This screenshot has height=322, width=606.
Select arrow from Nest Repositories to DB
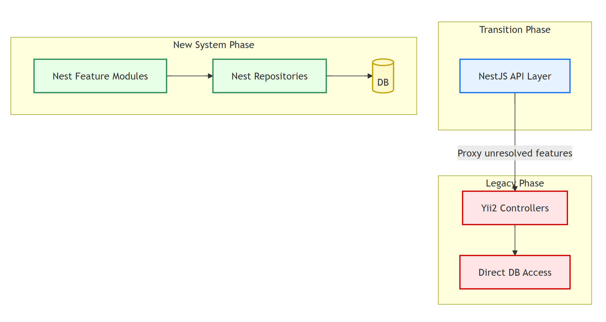coord(349,76)
